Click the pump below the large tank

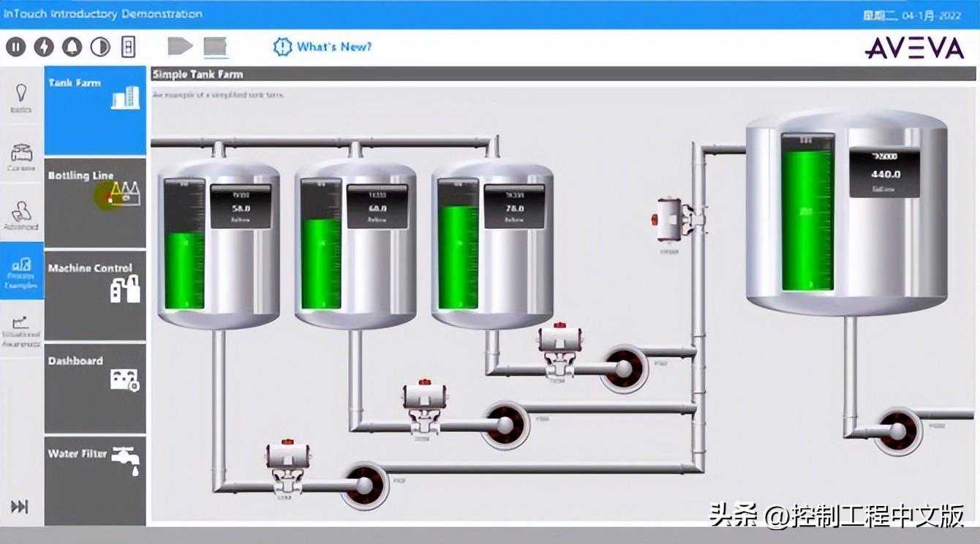pyautogui.click(x=897, y=429)
